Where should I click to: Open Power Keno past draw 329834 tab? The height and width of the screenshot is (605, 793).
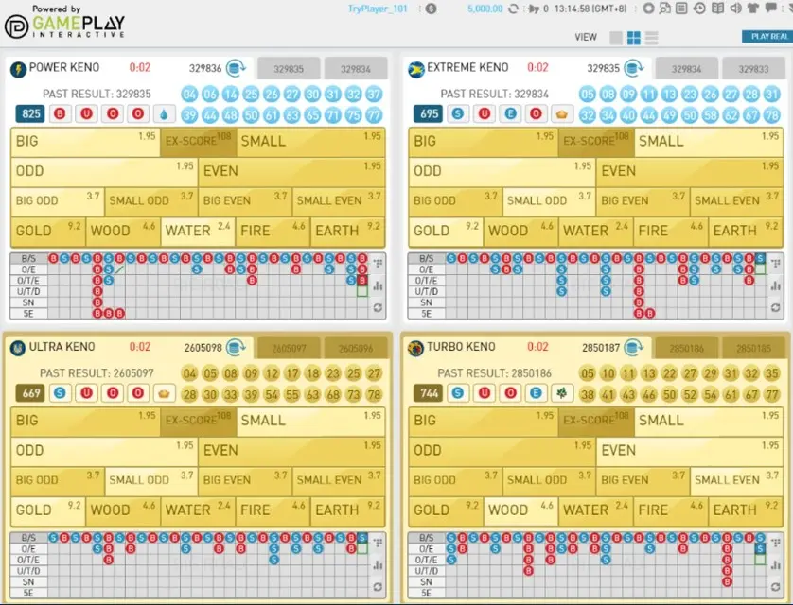pyautogui.click(x=355, y=69)
